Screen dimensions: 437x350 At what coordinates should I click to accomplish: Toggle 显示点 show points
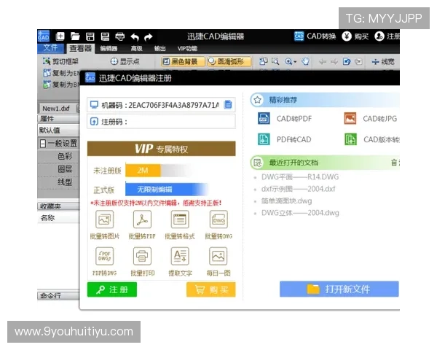[125, 61]
